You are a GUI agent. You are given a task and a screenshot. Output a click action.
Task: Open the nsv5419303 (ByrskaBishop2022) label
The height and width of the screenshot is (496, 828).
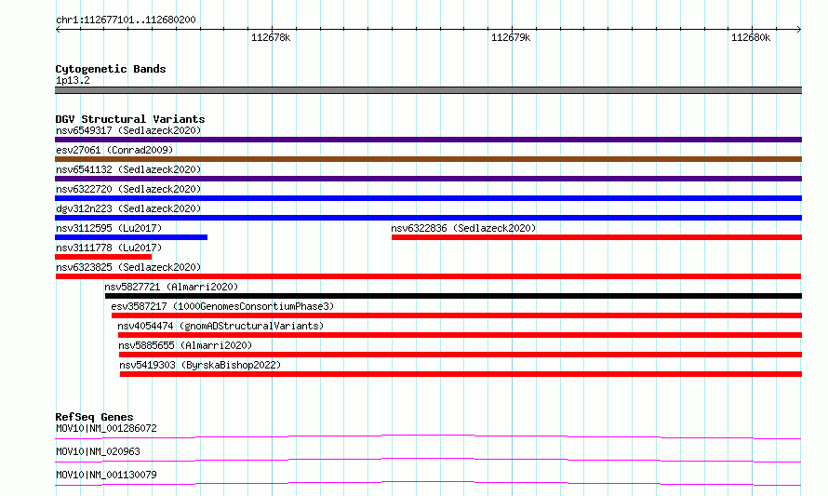(x=200, y=365)
